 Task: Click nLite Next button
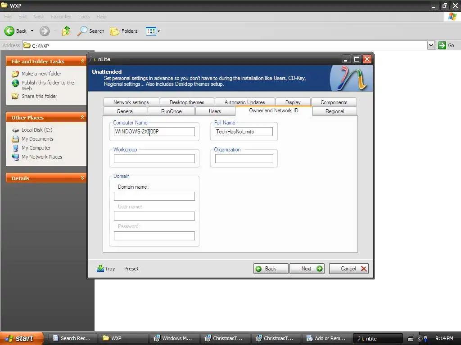[x=307, y=269]
